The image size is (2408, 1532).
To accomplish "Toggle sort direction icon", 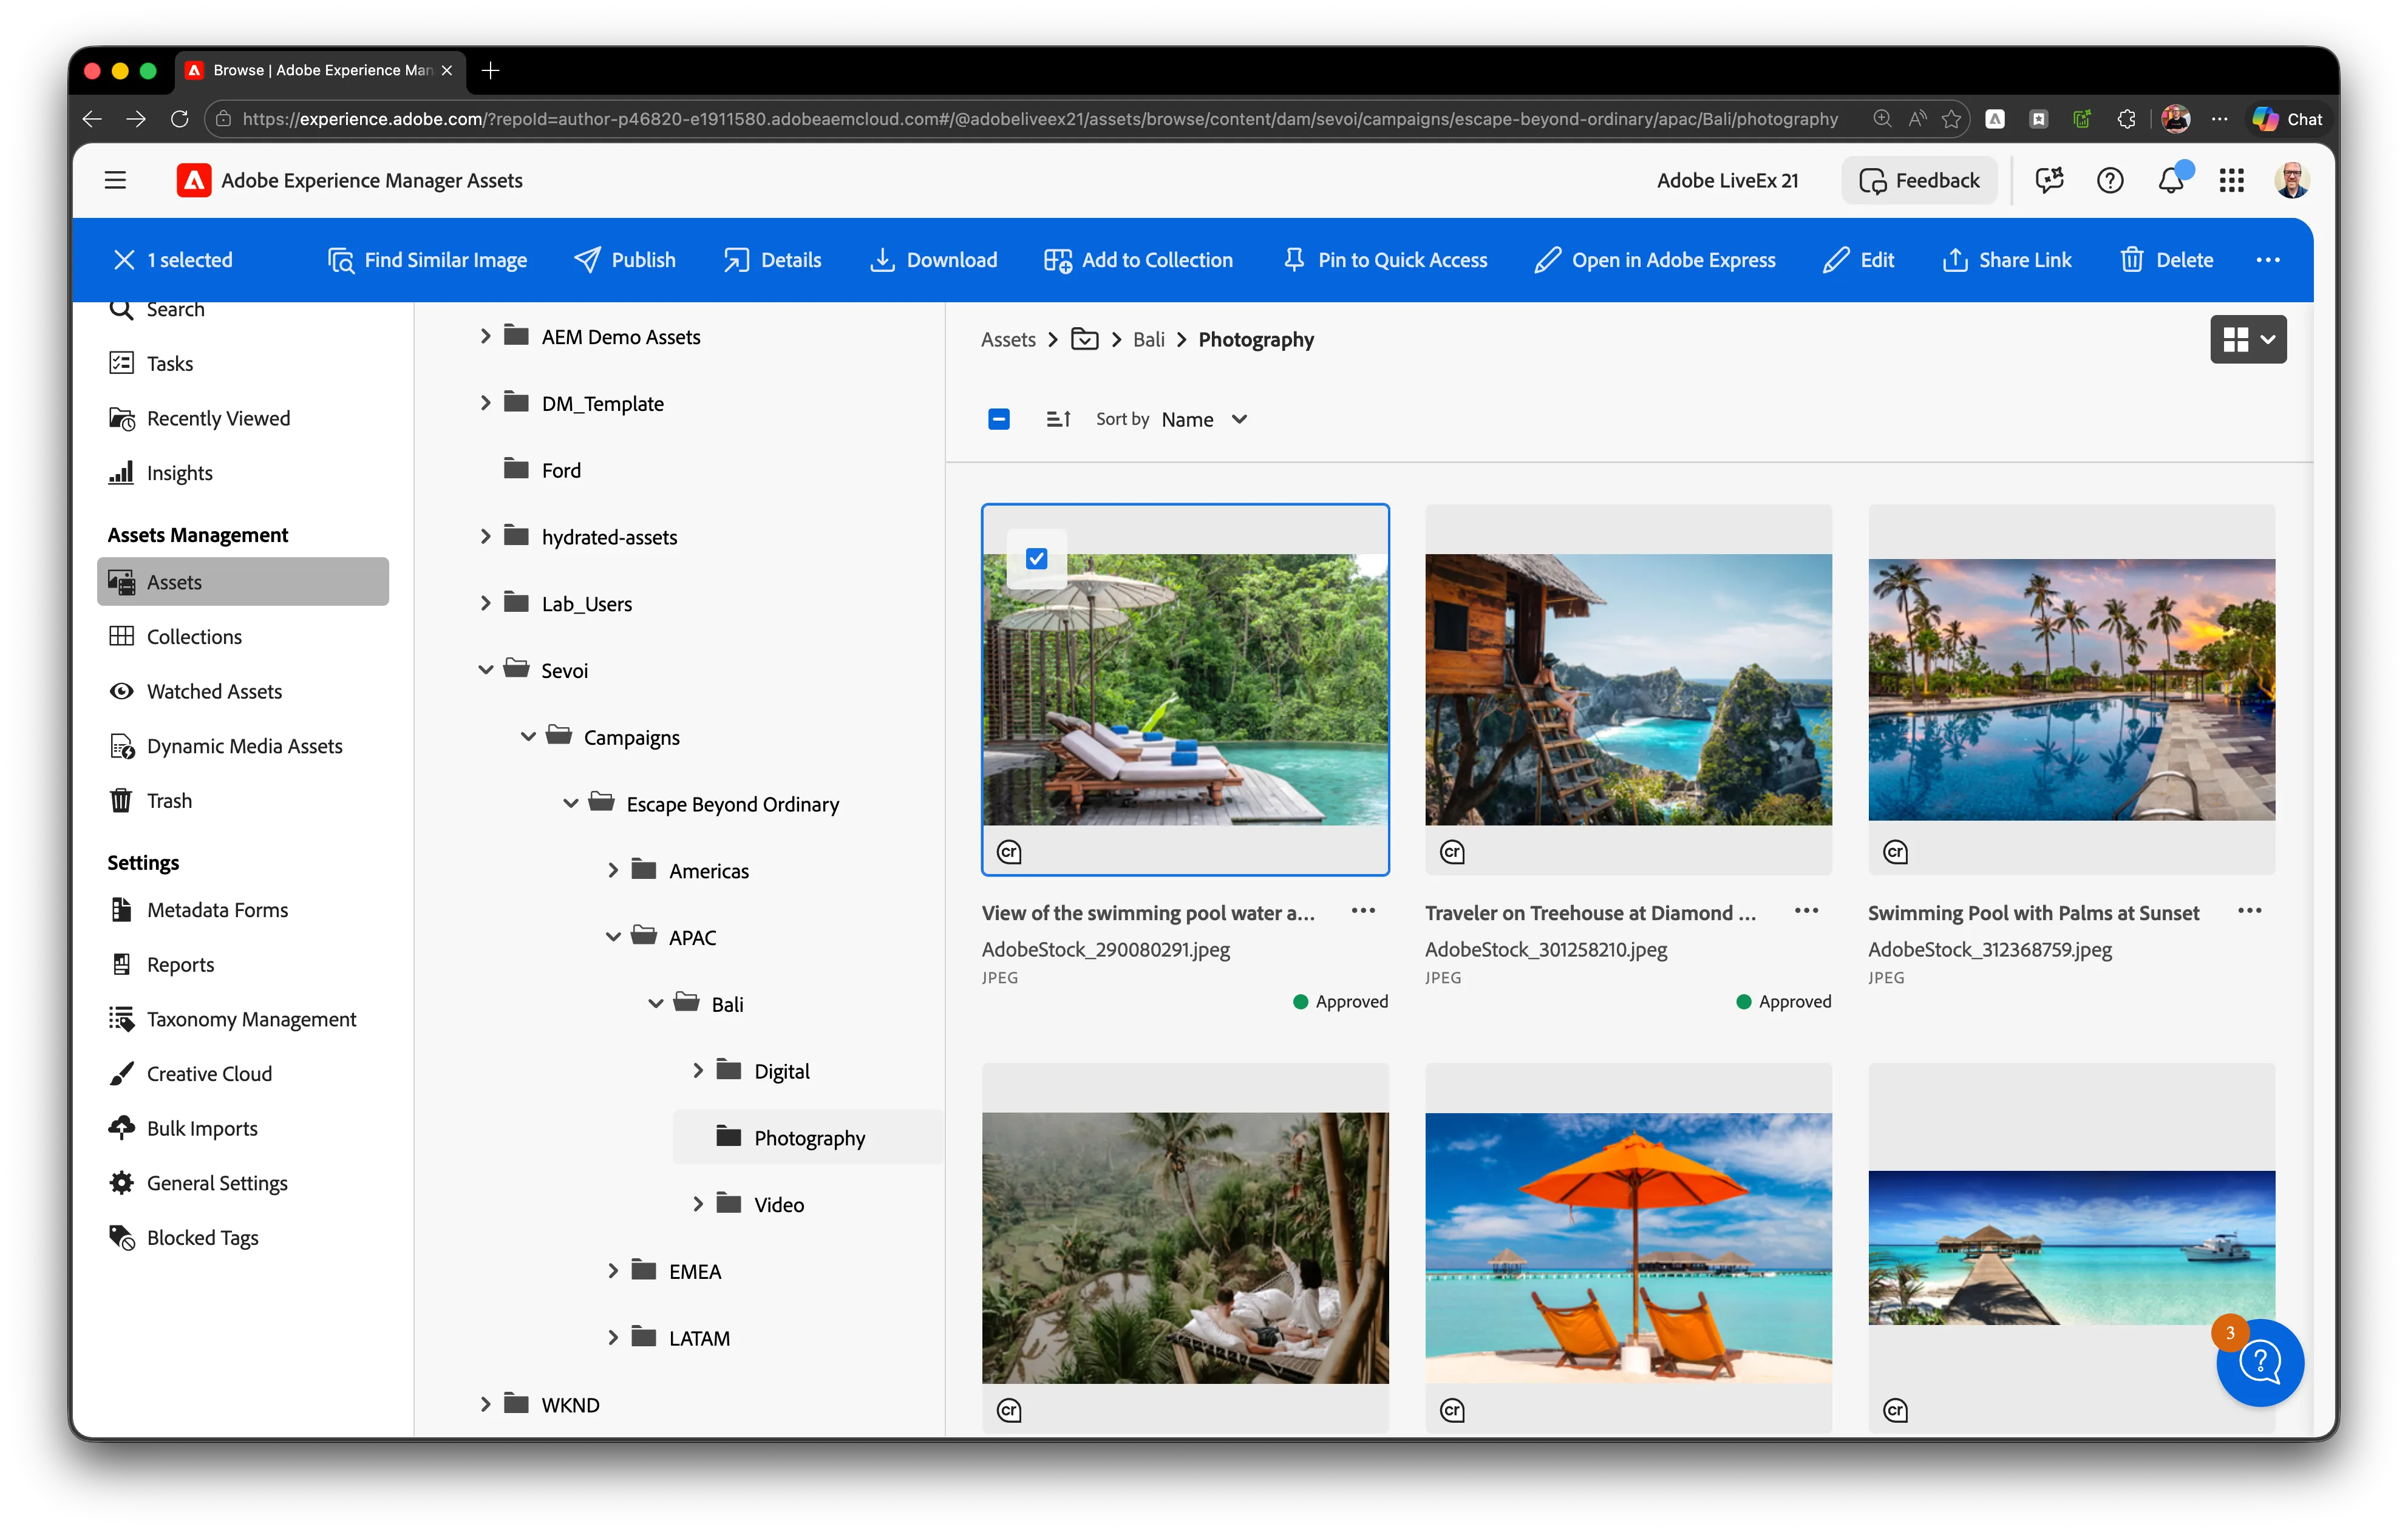I will 1058,419.
